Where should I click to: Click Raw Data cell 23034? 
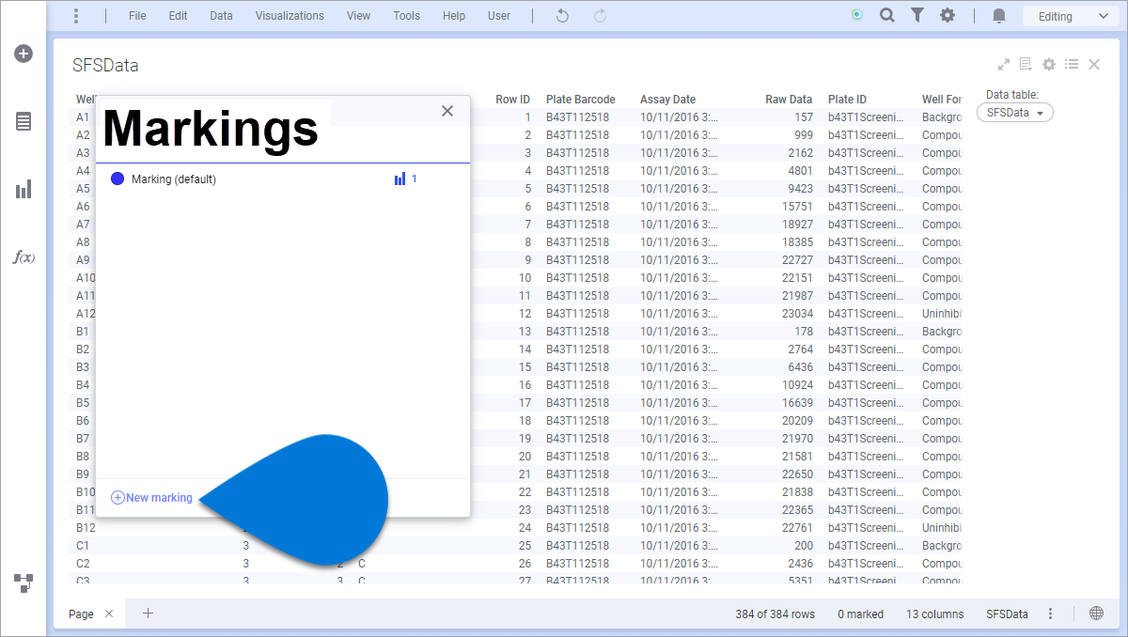(x=797, y=314)
